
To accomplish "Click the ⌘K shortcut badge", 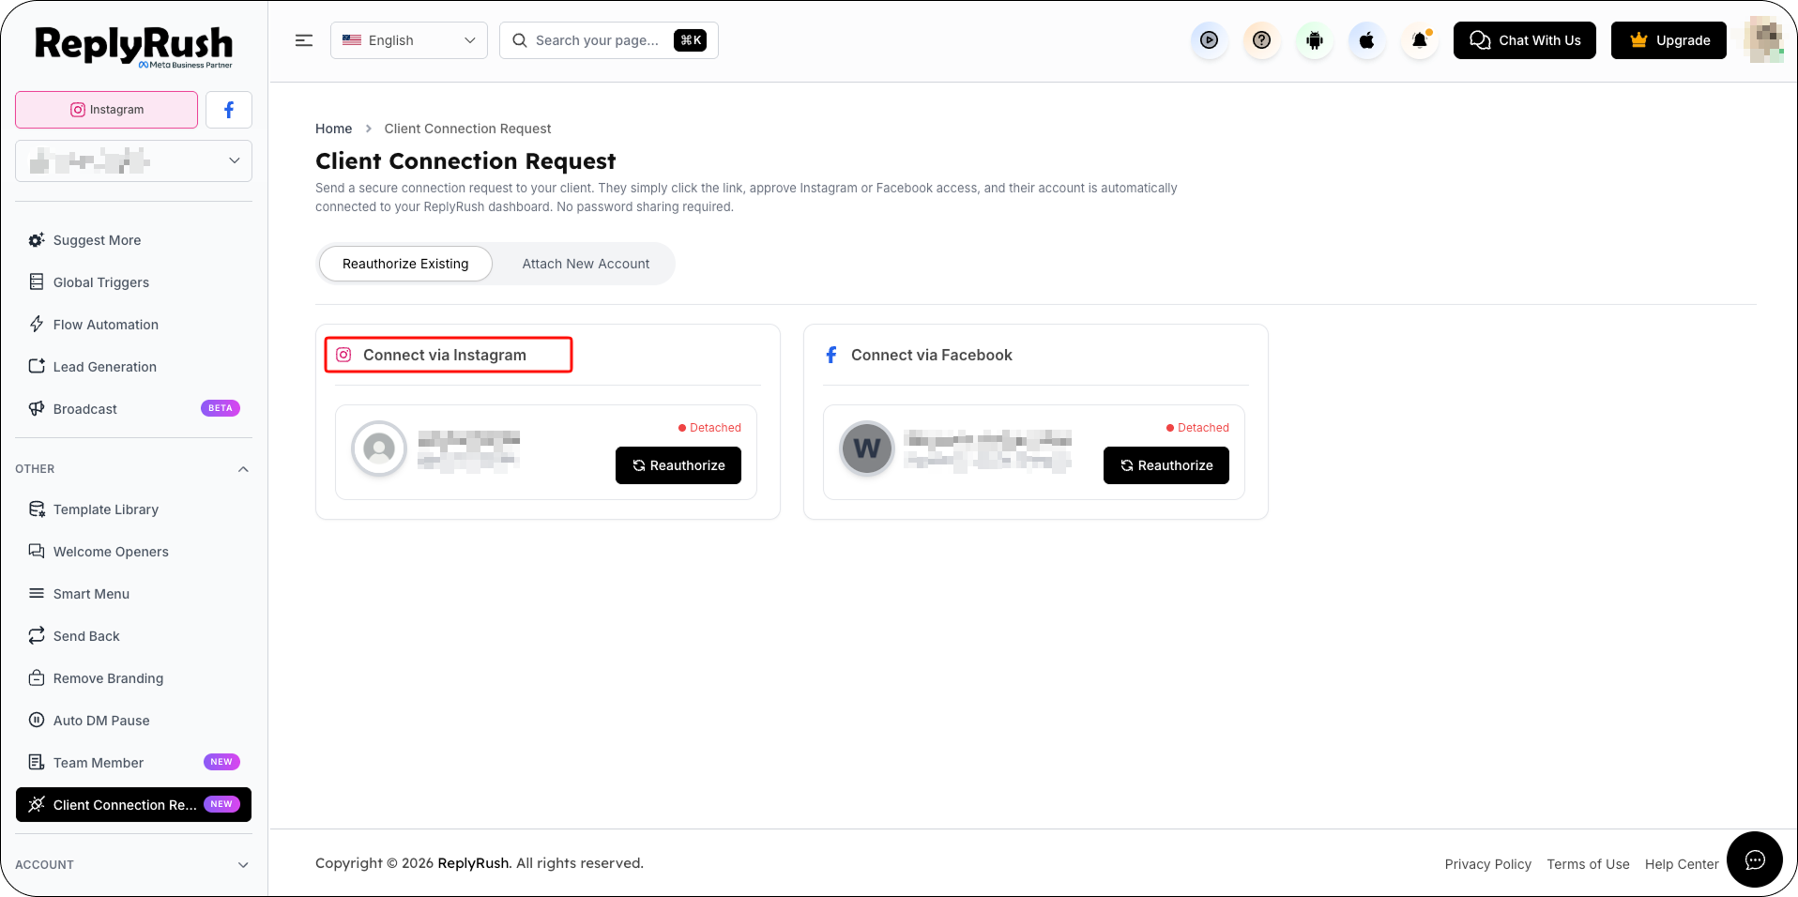I will 690,40.
